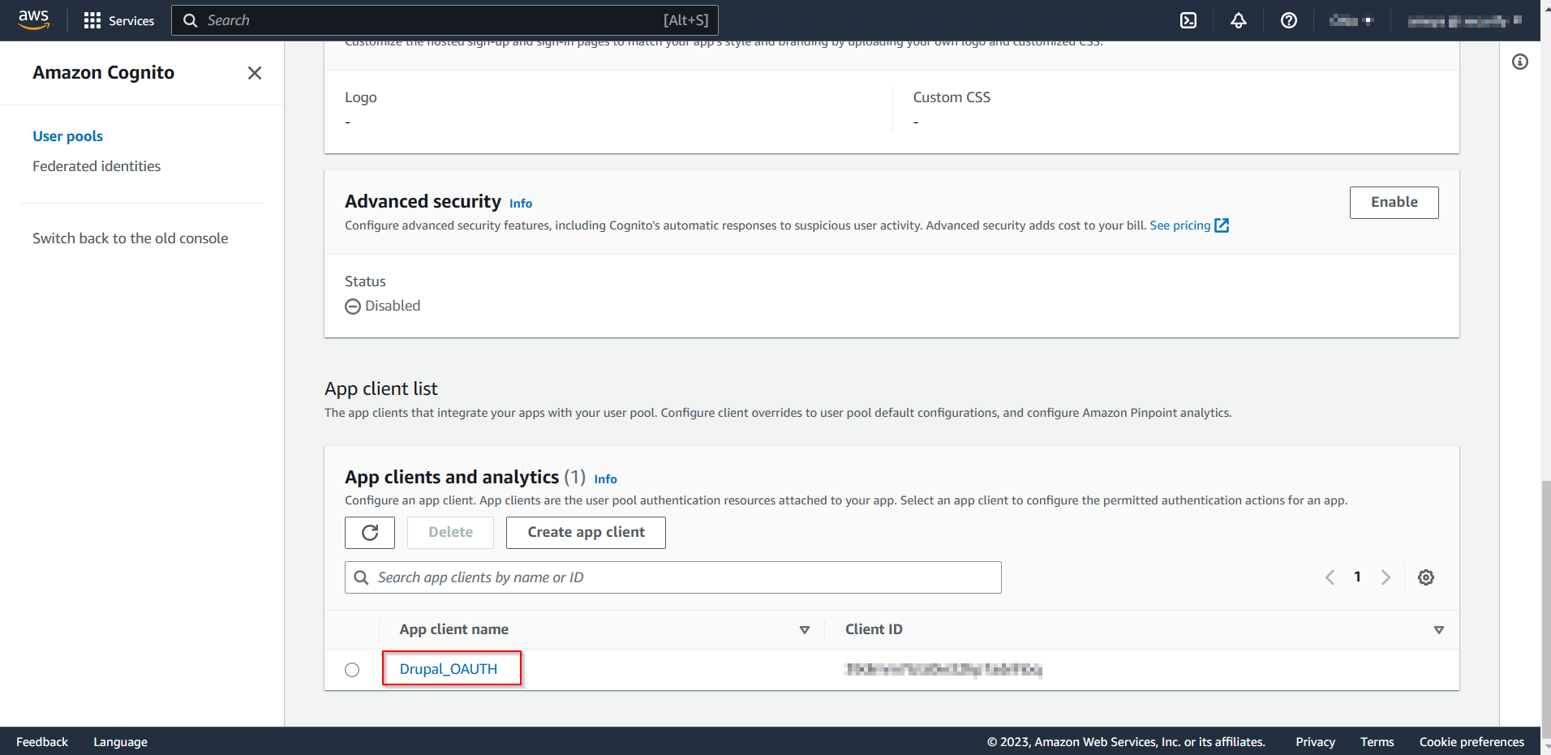Enable Advanced security
This screenshot has width=1551, height=755.
[1394, 203]
